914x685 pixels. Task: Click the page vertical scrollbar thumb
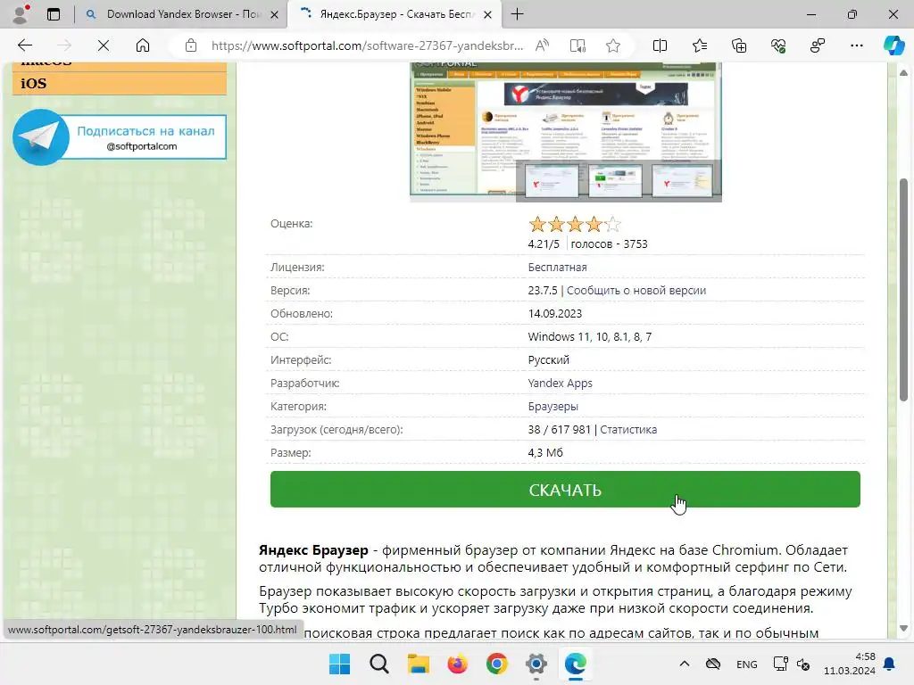coord(903,290)
